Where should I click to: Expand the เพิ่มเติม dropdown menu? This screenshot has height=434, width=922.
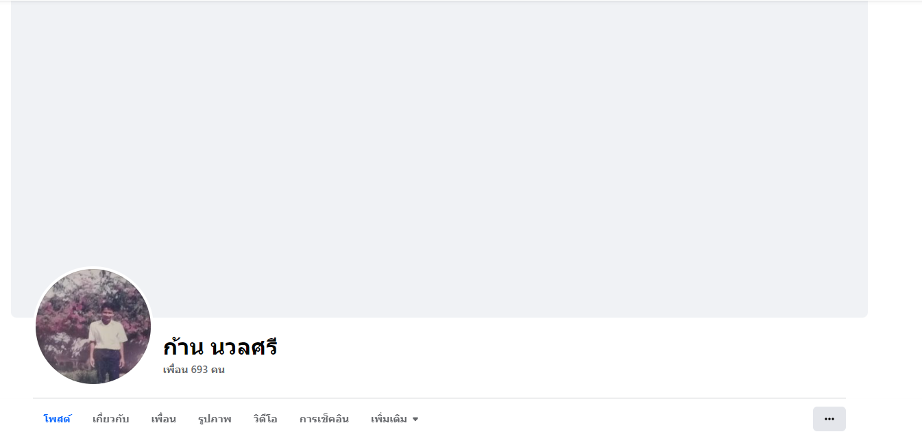[x=395, y=419]
